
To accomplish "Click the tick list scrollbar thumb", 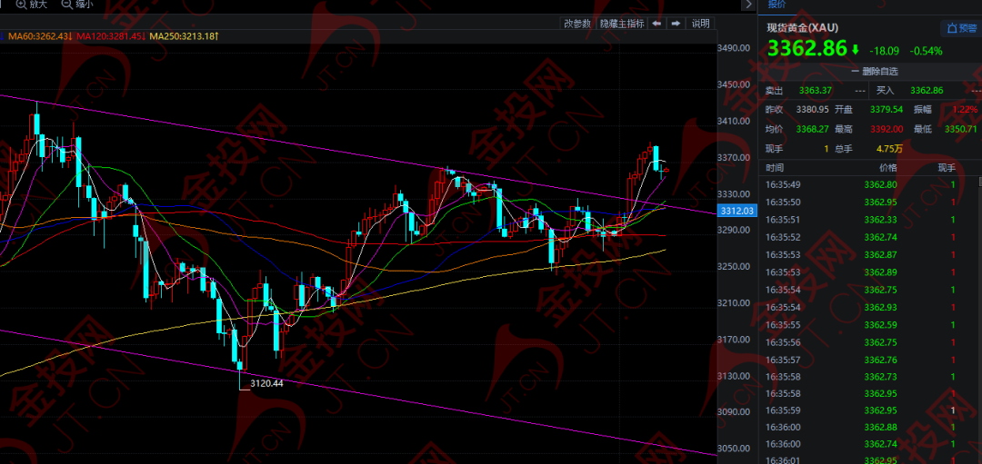I will (x=979, y=182).
